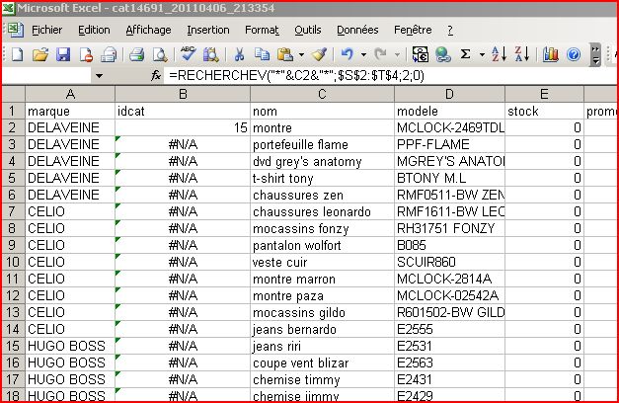Select column C header
This screenshot has width=619, height=403.
(x=322, y=94)
